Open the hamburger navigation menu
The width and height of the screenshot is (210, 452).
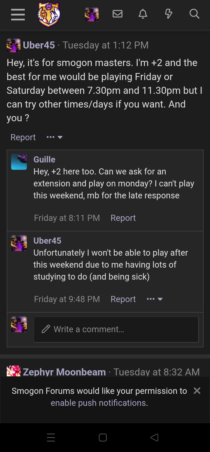18,15
